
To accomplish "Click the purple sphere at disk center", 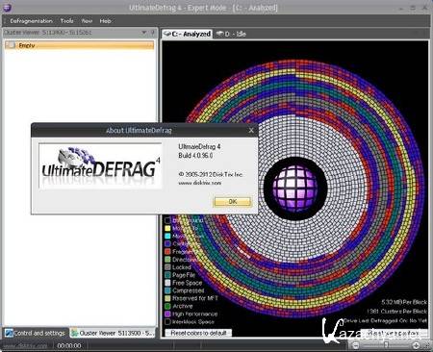I will (295, 188).
